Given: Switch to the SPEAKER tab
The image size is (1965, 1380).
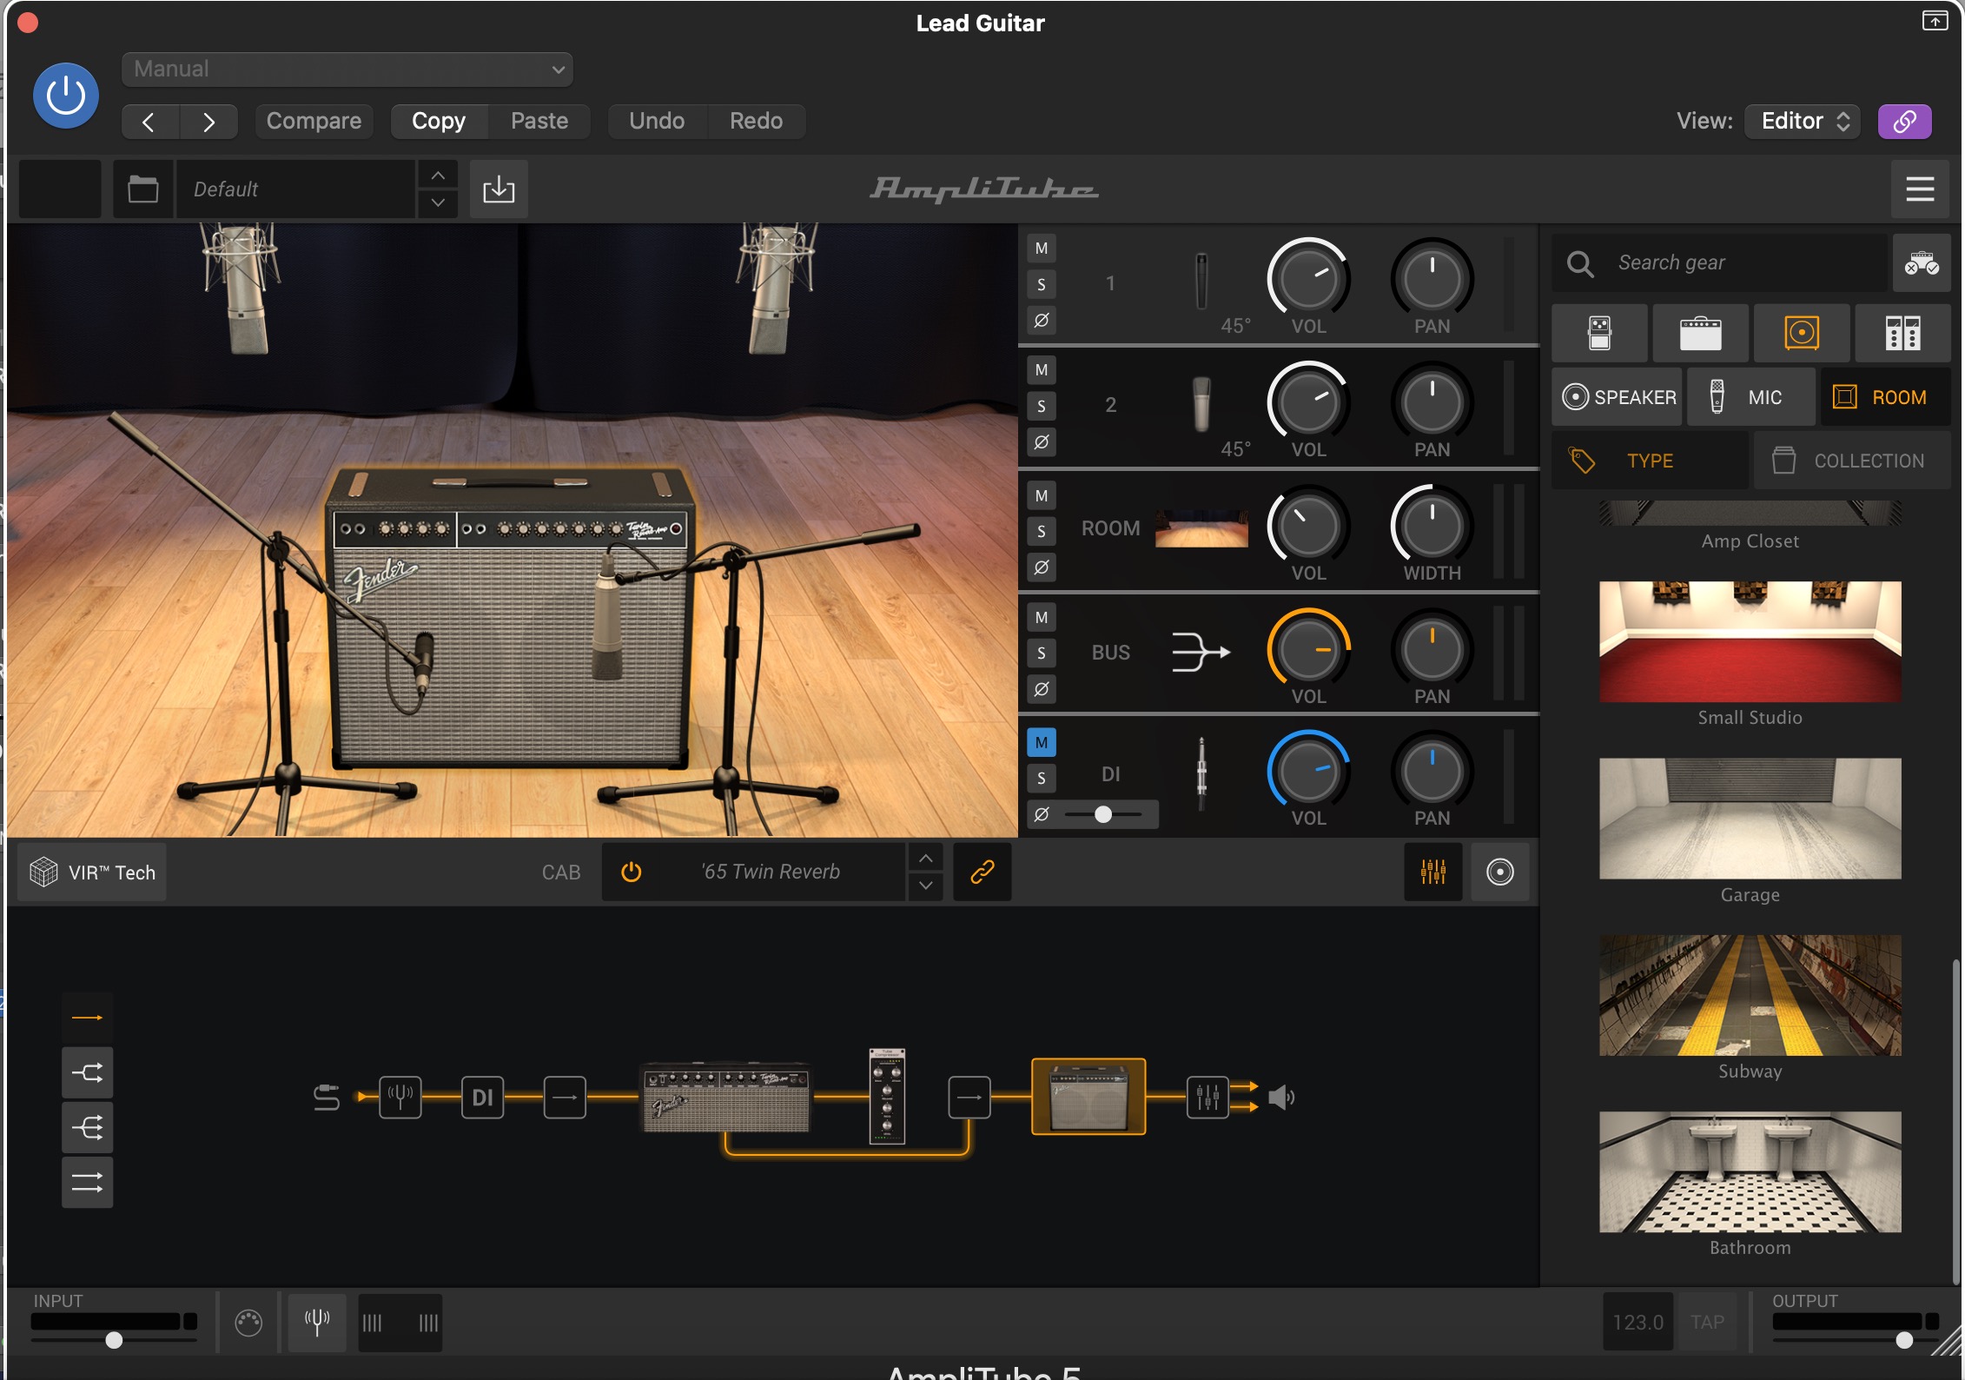Looking at the screenshot, I should click(1618, 397).
